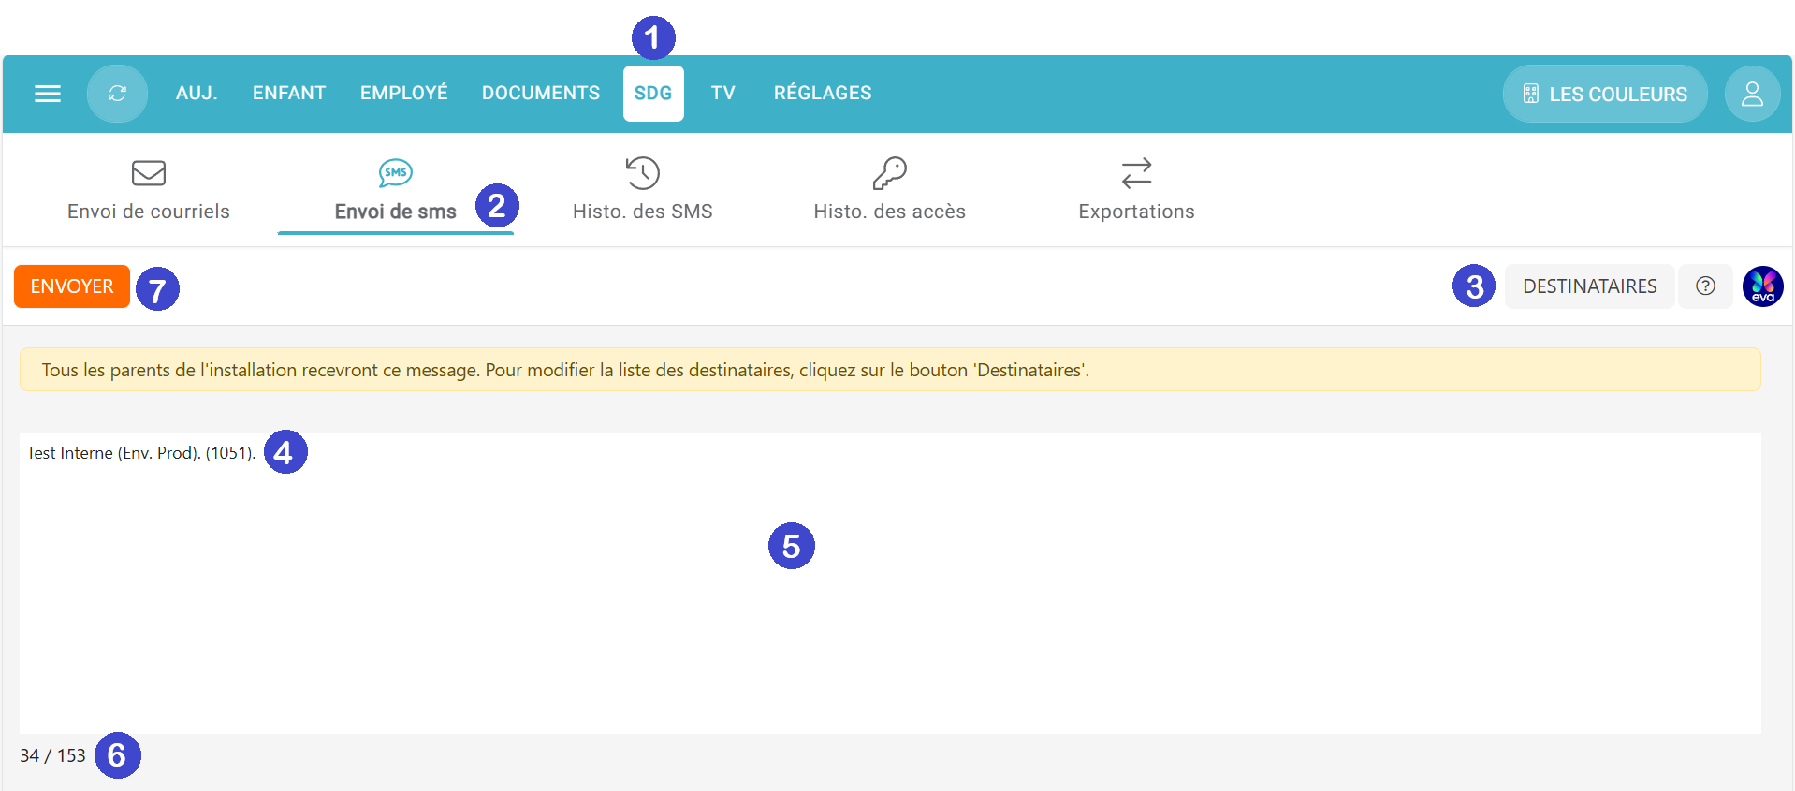Screen dimensions: 1795x791
Task: Click the refresh sync icon
Action: [x=117, y=94]
